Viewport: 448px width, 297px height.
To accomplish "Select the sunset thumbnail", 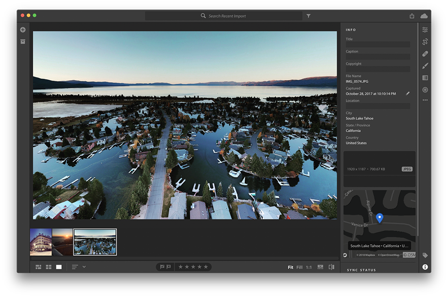I will coord(62,242).
